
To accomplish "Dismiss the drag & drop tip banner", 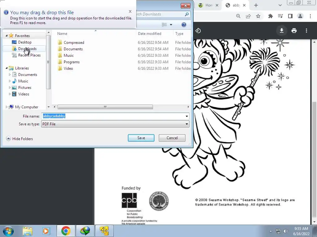I will 130,11.
